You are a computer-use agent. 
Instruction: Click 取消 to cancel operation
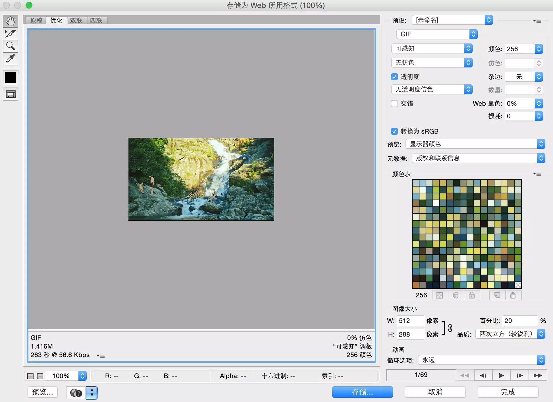pos(435,392)
